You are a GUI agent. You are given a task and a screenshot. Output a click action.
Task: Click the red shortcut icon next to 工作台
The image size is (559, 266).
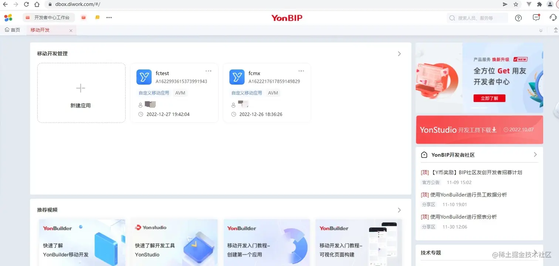pyautogui.click(x=84, y=17)
